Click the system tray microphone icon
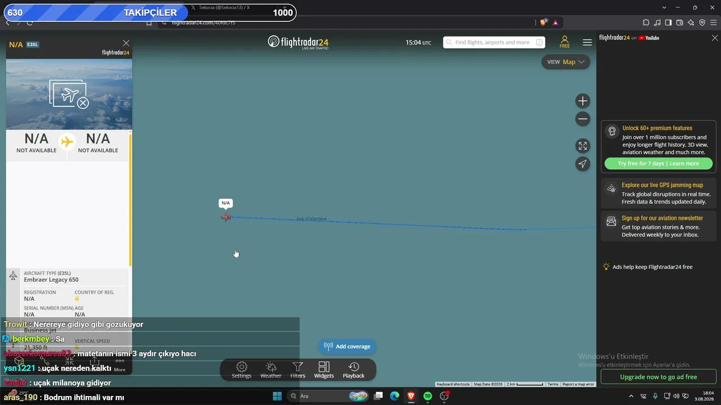Image resolution: width=721 pixels, height=405 pixels. [654, 396]
